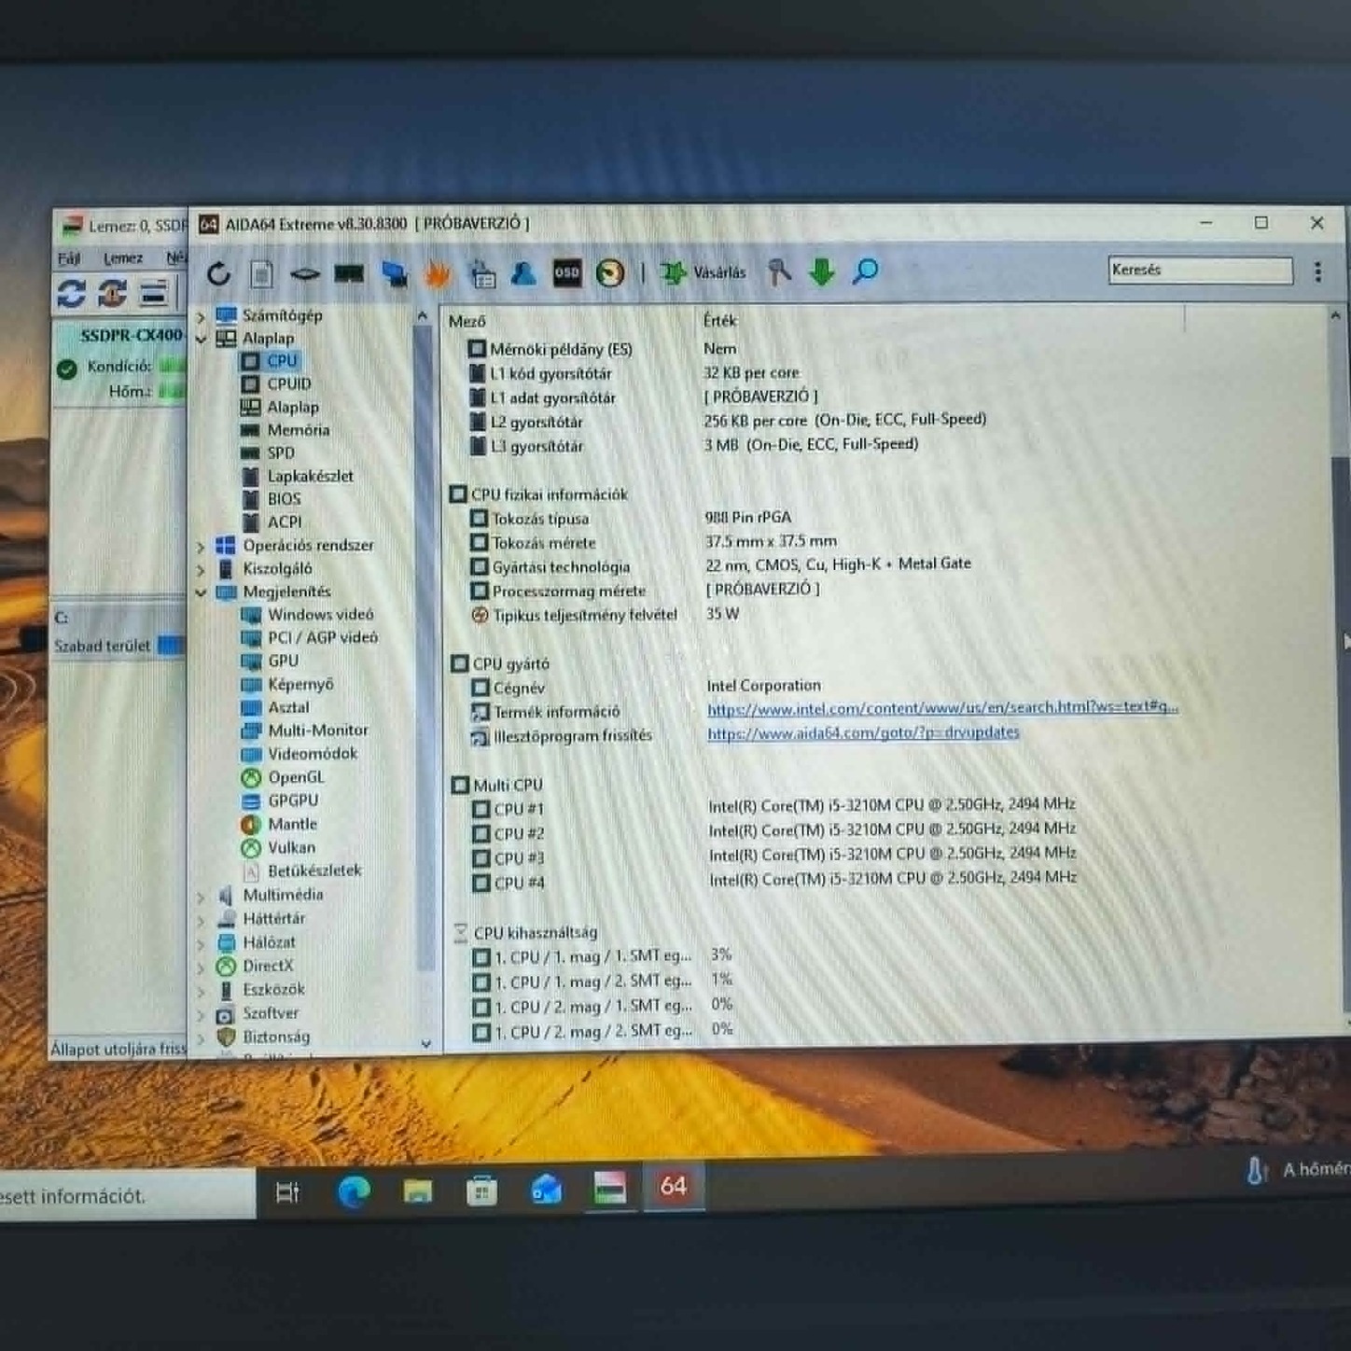Click the thermometer weather icon on taskbar

1257,1170
